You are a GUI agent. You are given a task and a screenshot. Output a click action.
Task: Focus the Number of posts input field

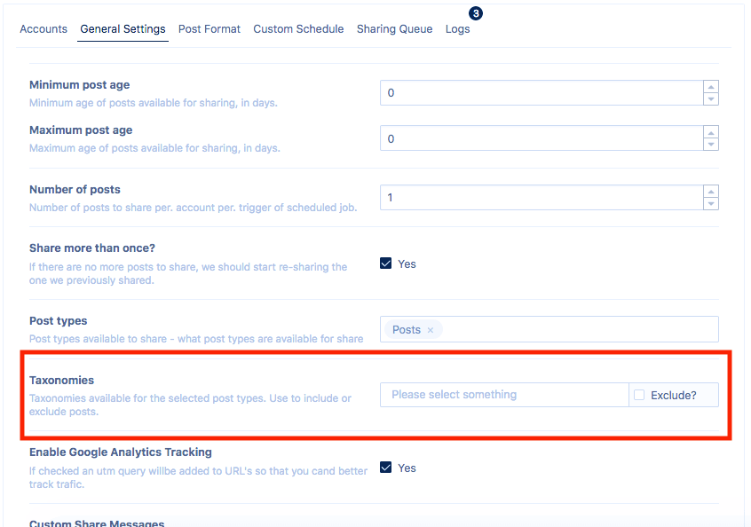point(542,197)
